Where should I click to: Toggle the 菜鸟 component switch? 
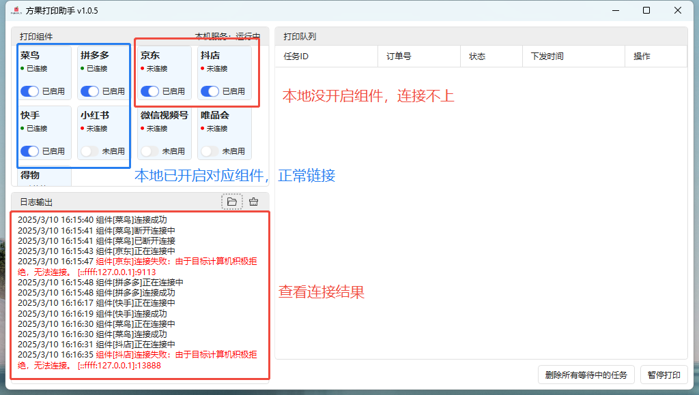coord(30,91)
